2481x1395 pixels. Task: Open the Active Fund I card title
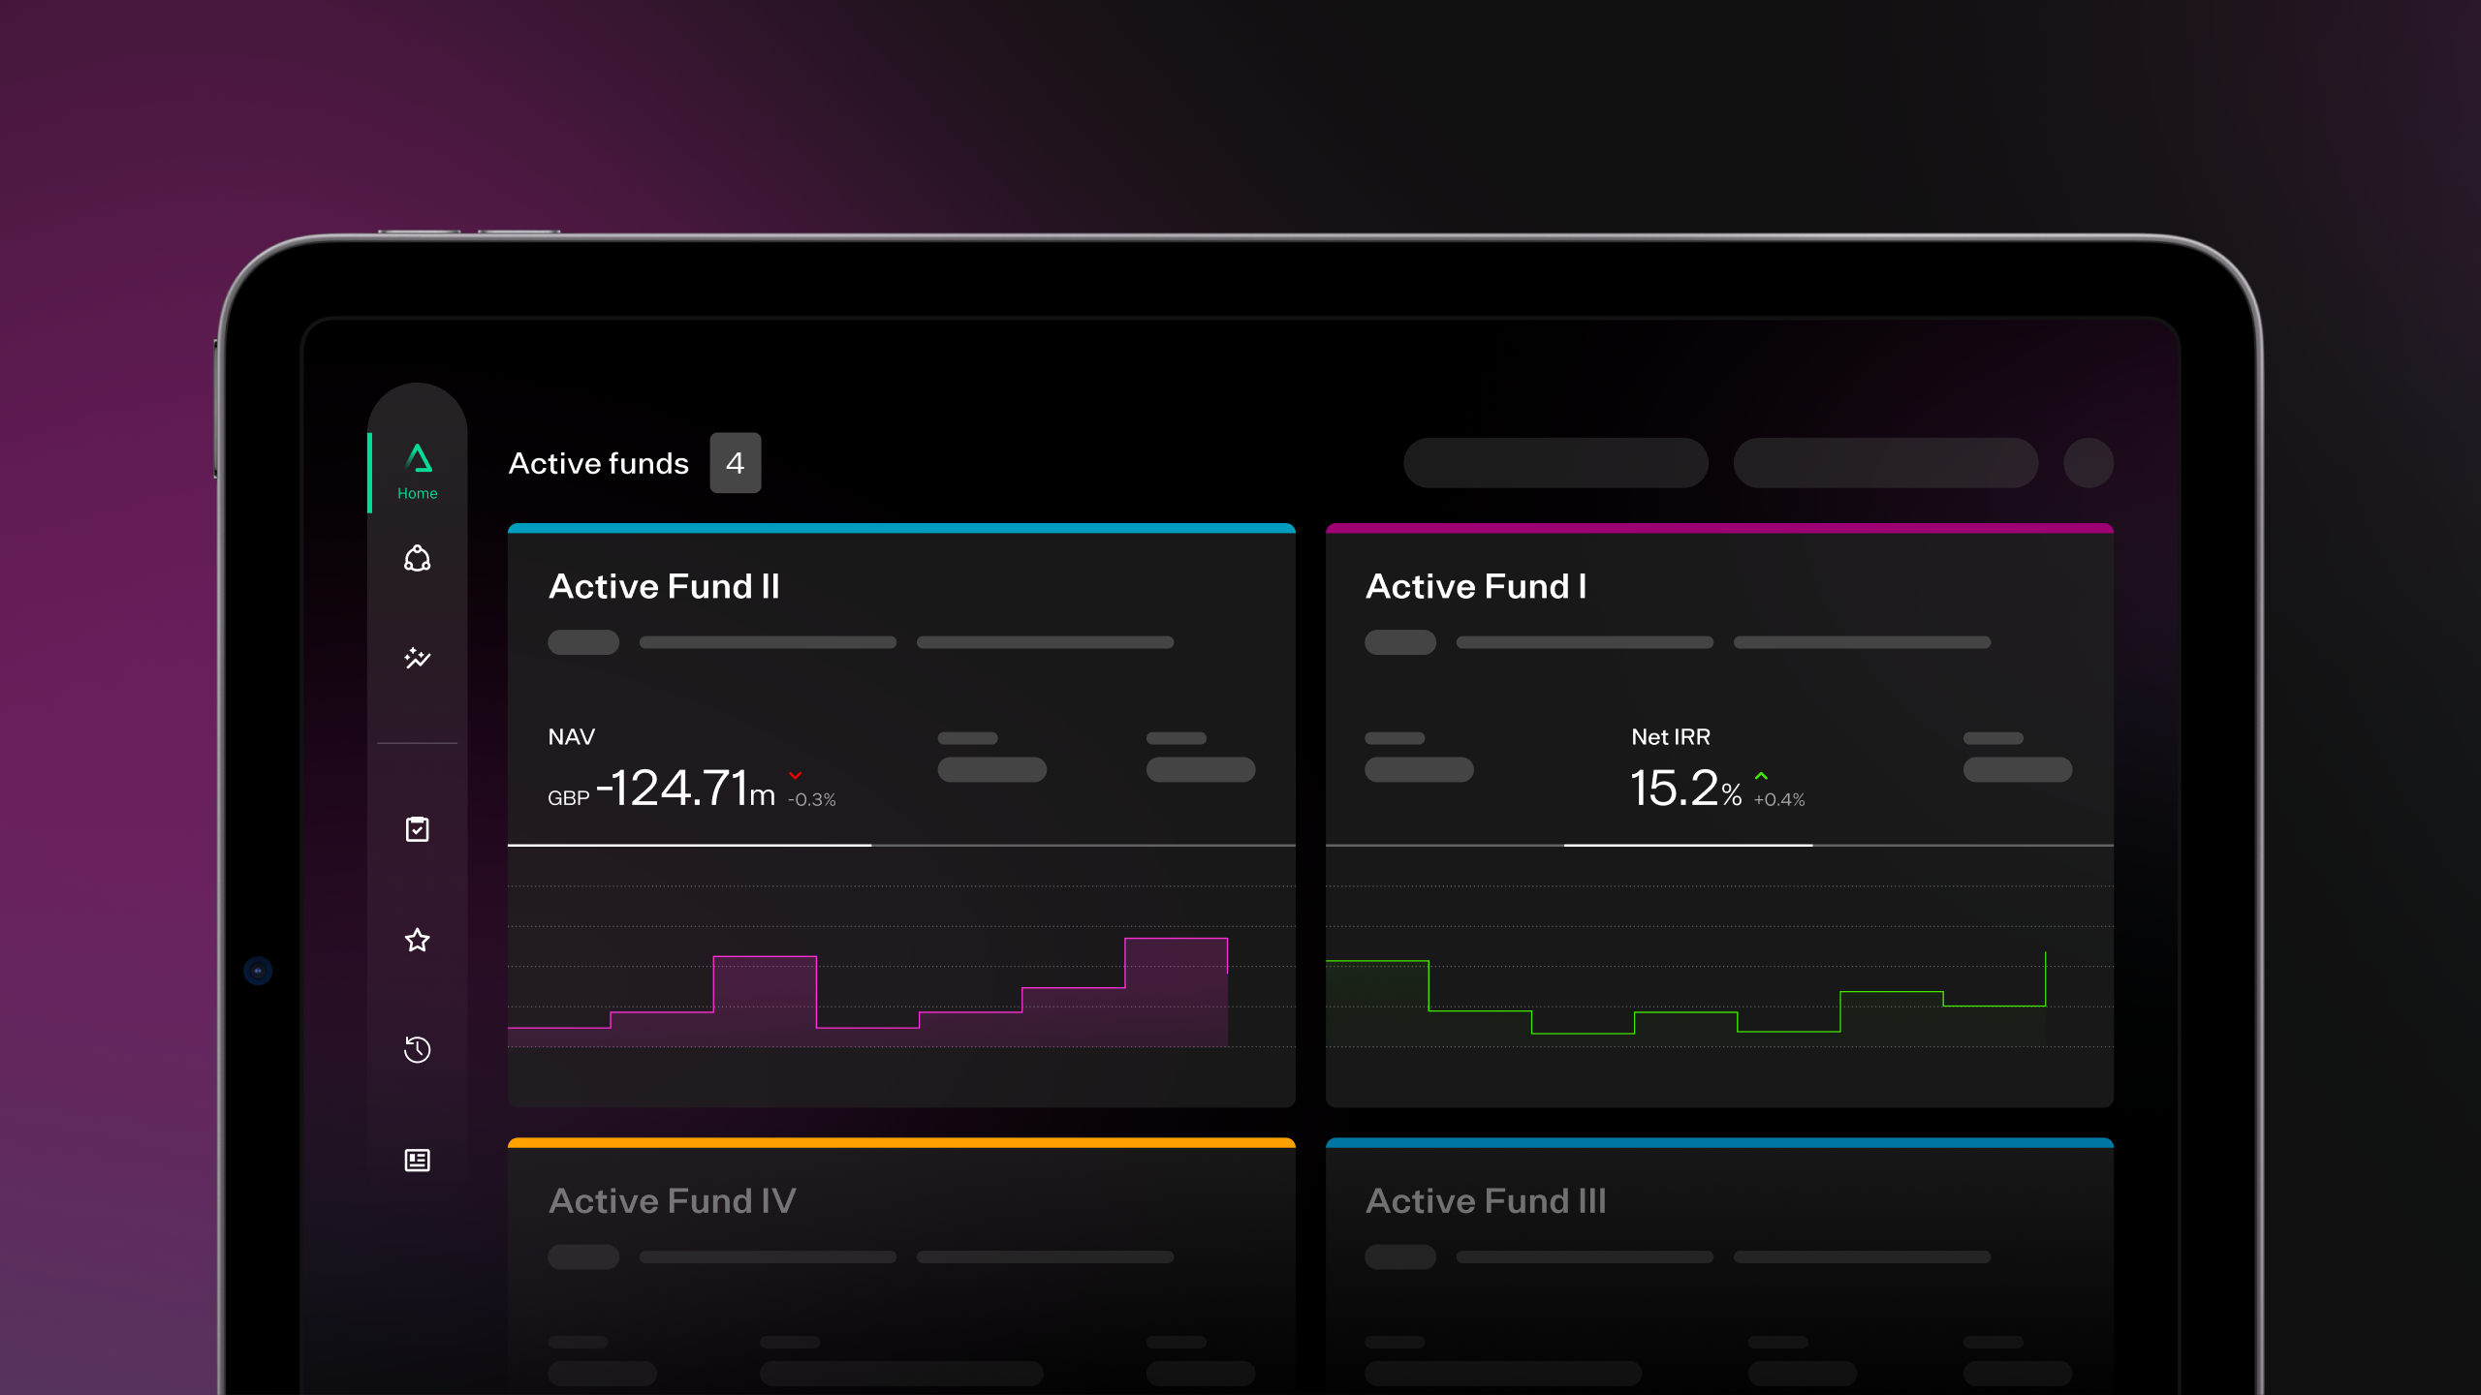coord(1475,587)
